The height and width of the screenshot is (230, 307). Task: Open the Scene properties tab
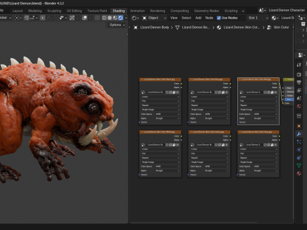point(299,98)
